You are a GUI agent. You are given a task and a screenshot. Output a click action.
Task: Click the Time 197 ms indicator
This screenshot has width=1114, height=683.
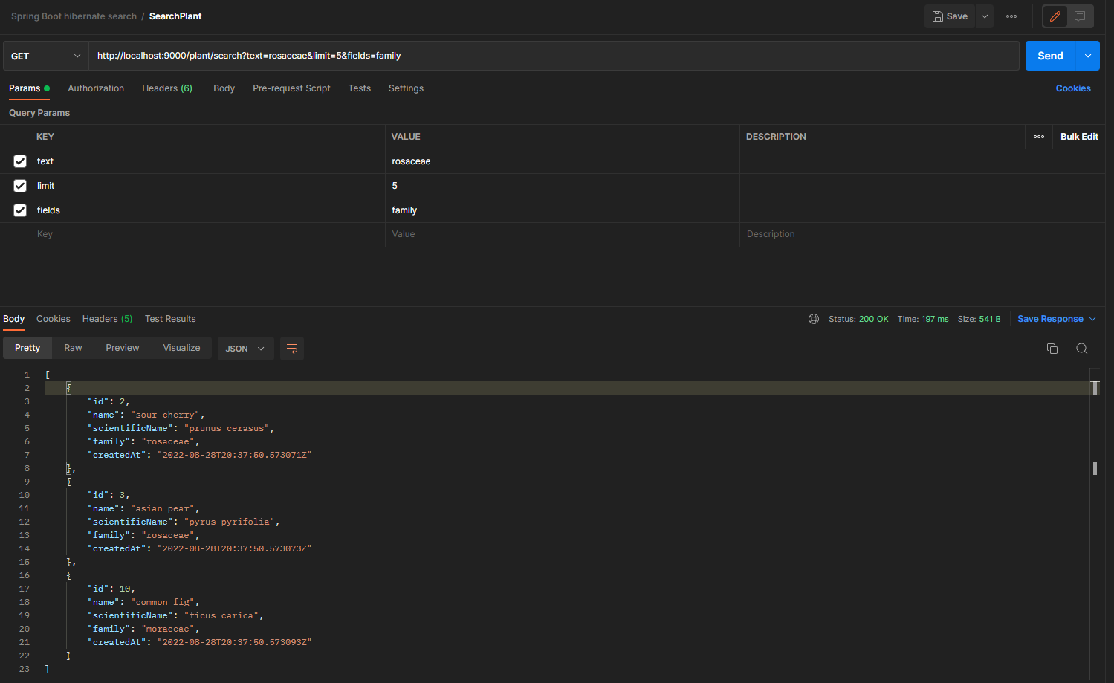coord(923,319)
